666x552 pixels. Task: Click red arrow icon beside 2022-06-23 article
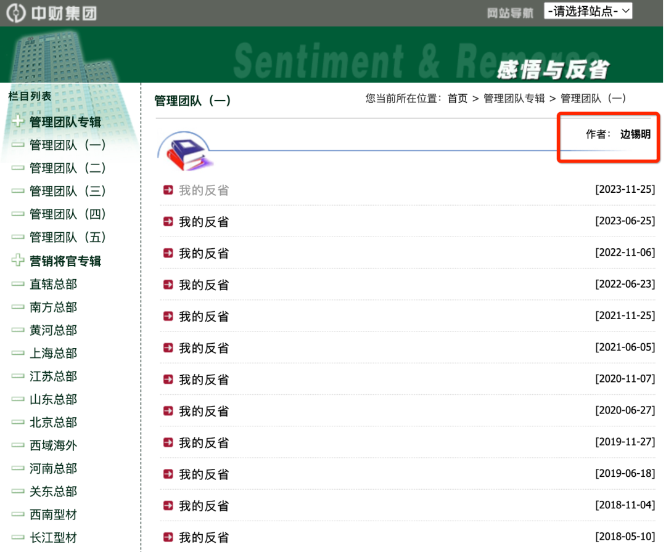[x=168, y=284]
